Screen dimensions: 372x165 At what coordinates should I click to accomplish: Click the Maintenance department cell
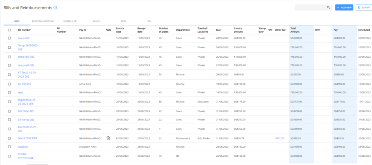(183, 138)
